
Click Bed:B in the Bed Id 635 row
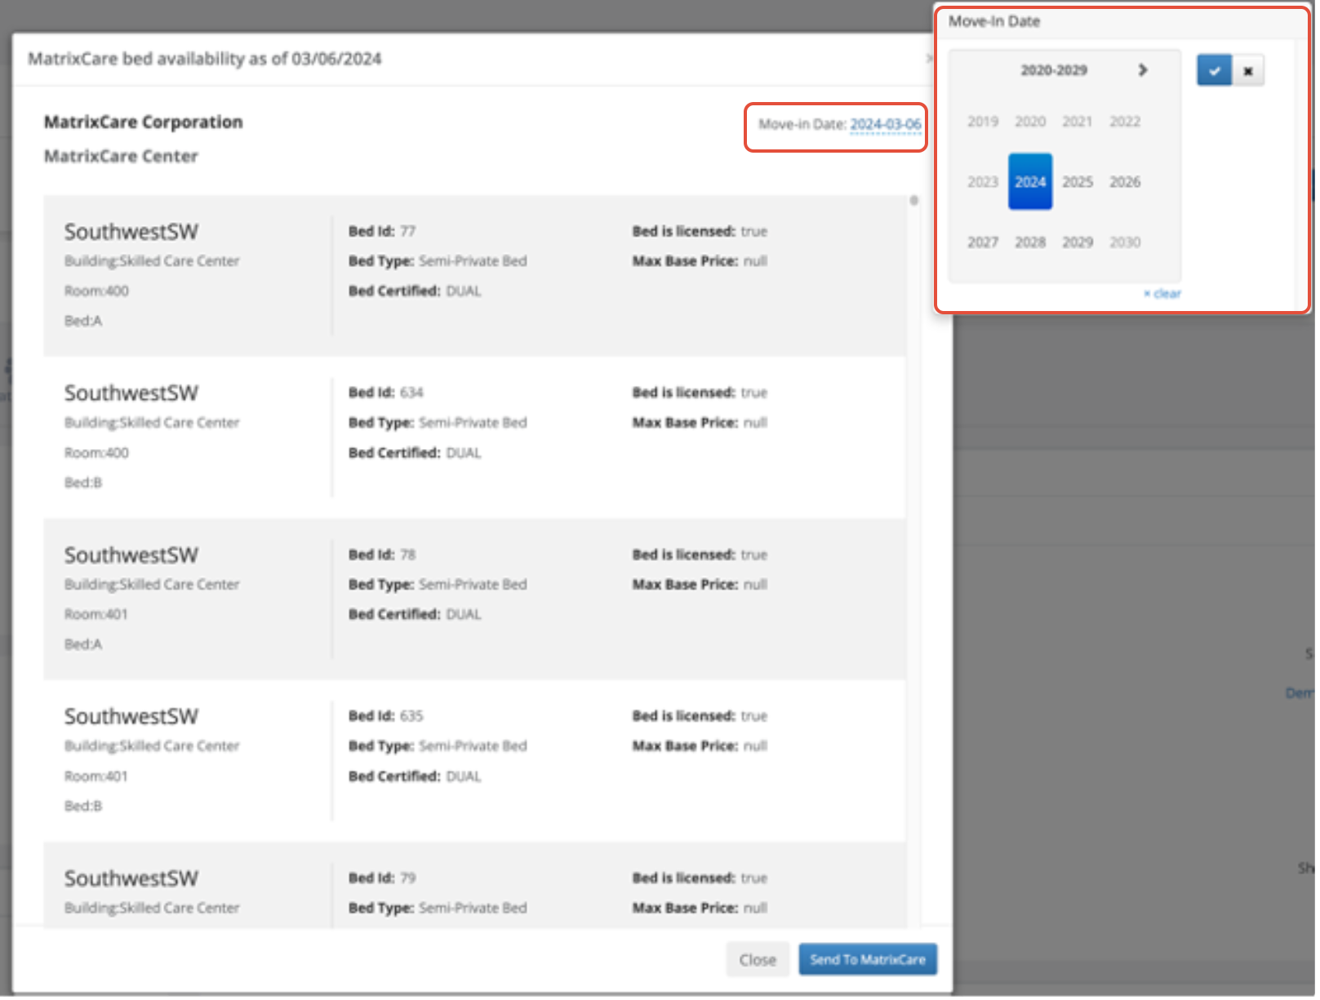coord(83,807)
